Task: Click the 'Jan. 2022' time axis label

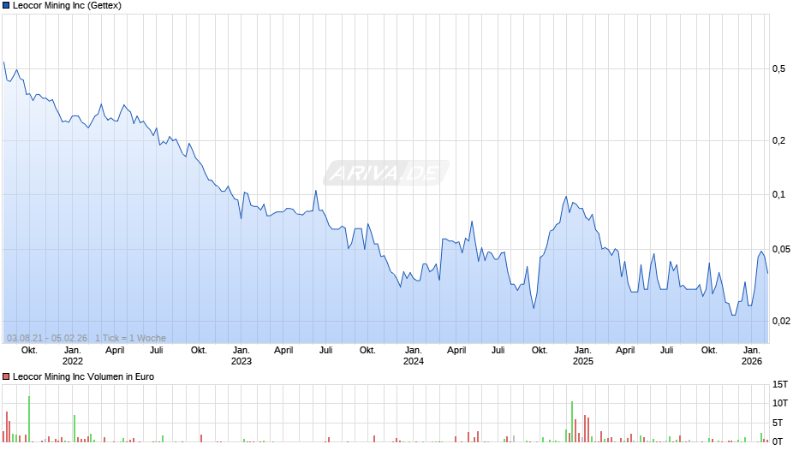Action: 73,356
